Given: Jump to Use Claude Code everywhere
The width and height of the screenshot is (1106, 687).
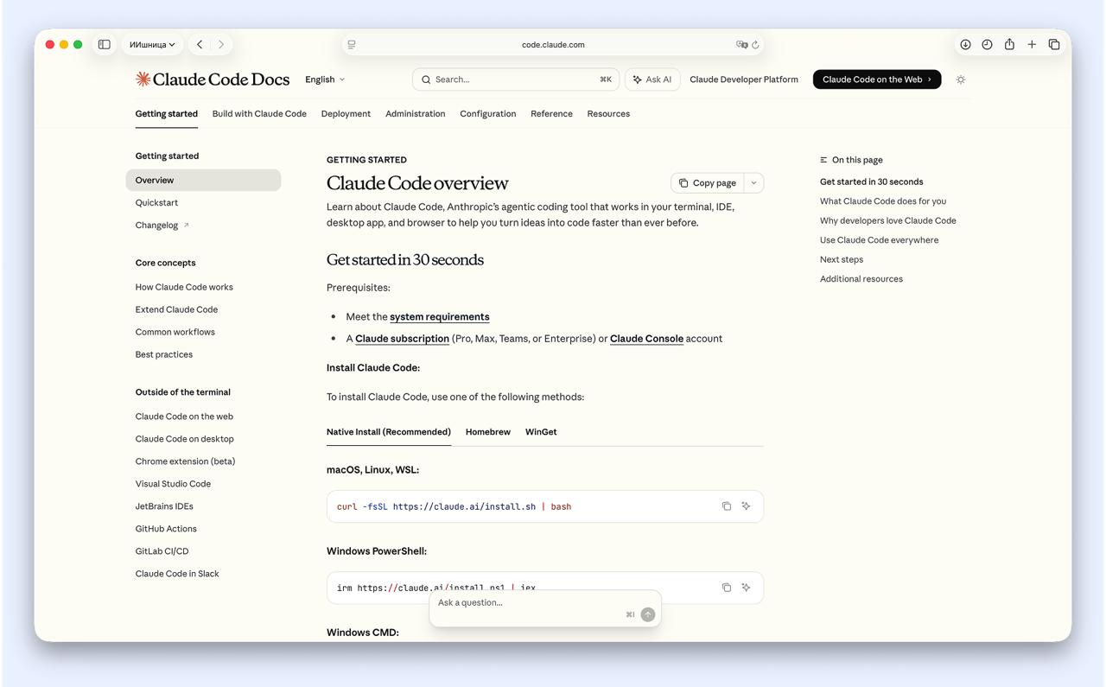Looking at the screenshot, I should pyautogui.click(x=879, y=240).
